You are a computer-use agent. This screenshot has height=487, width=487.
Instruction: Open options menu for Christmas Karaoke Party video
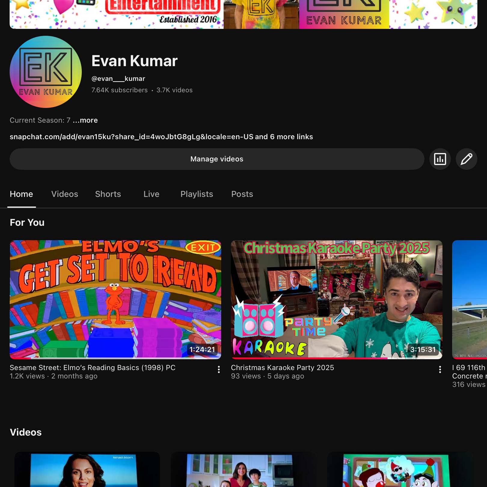pyautogui.click(x=440, y=369)
